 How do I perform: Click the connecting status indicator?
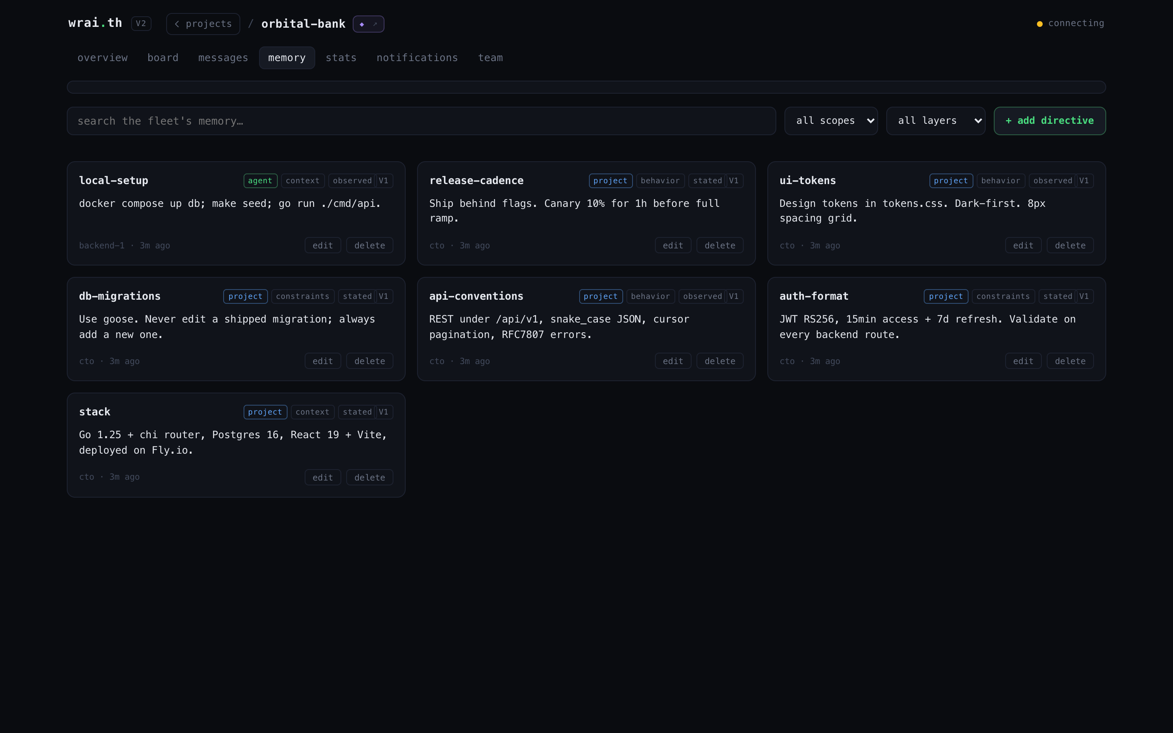[x=1070, y=23]
